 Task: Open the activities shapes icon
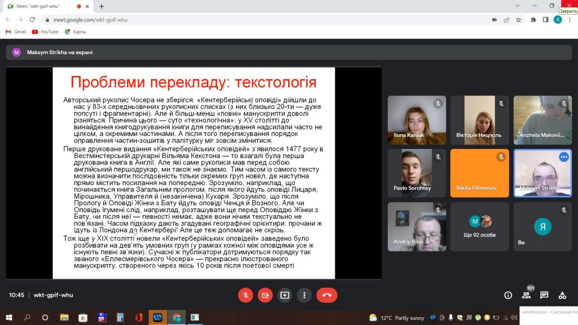coord(562,295)
